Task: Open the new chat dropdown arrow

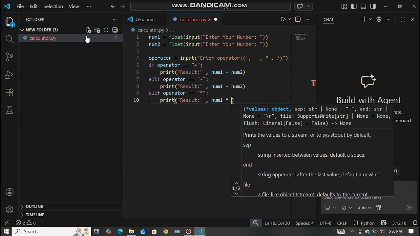Action: click(x=370, y=19)
